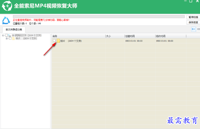
Task: Click the 暂停扫描 button
Action: click(193, 17)
